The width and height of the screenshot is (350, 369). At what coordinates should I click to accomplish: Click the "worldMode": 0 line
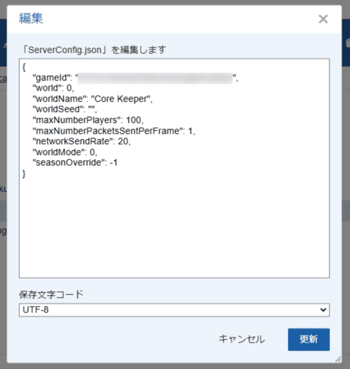point(65,152)
